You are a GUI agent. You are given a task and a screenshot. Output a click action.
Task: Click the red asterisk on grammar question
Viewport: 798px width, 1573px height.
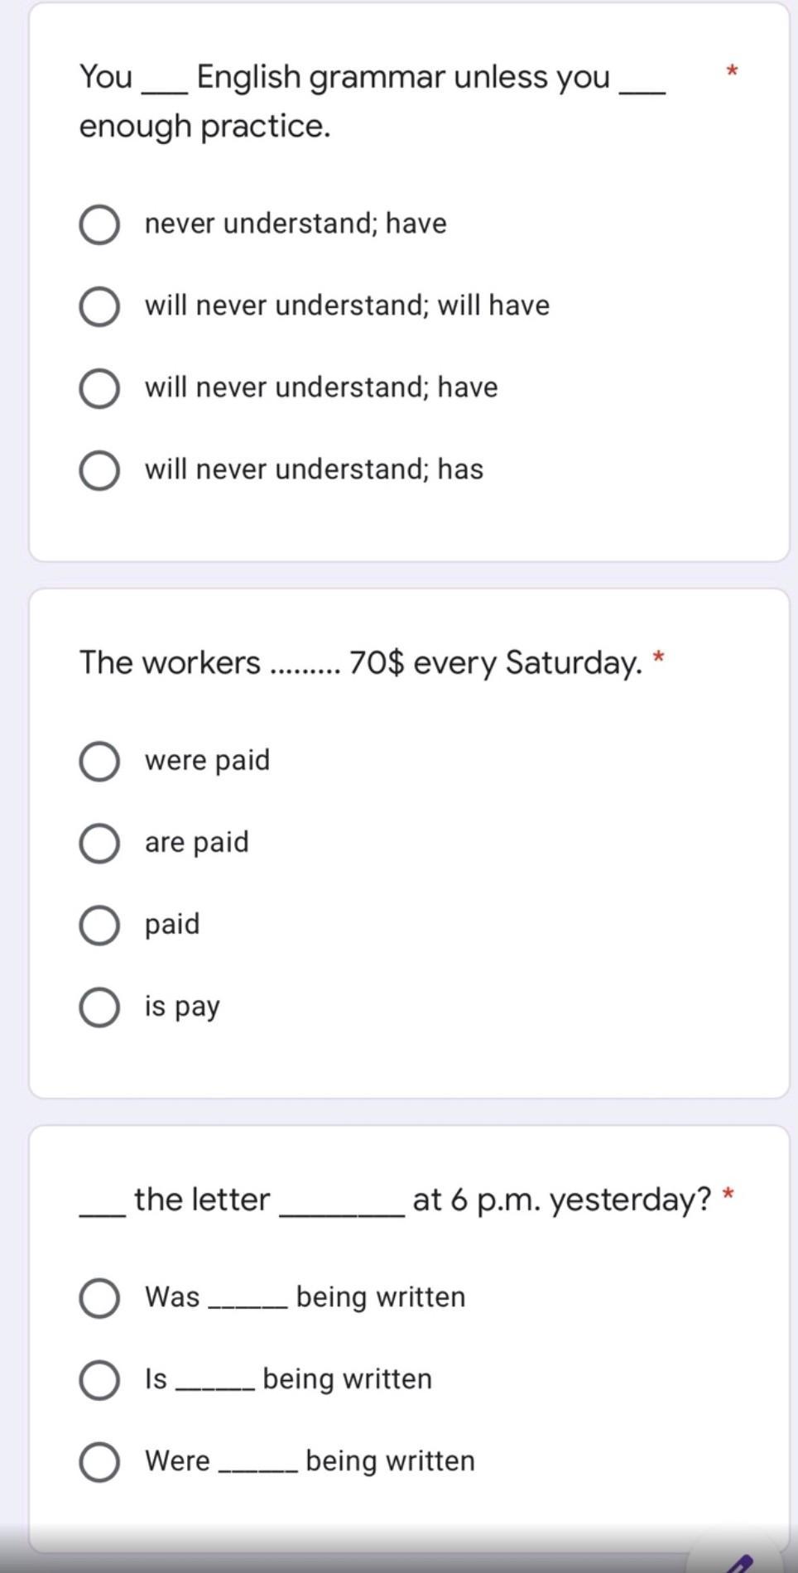[732, 70]
